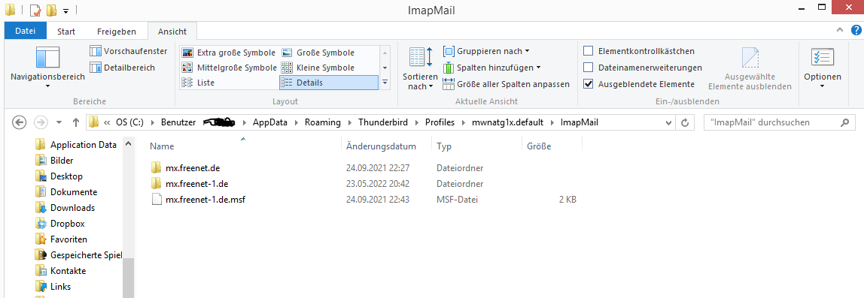Screen dimensions: 864x298
Task: Switch to the Freigeben ribbon tab
Action: click(116, 32)
